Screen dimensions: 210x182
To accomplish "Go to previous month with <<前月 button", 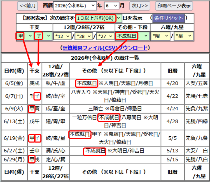I will [27, 6].
